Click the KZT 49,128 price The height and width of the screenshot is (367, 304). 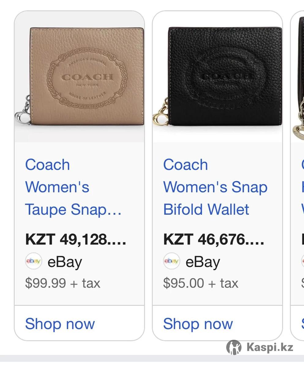click(76, 239)
